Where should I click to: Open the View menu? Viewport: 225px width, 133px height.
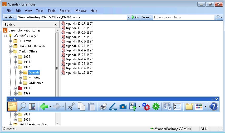pyautogui.click(x=28, y=11)
